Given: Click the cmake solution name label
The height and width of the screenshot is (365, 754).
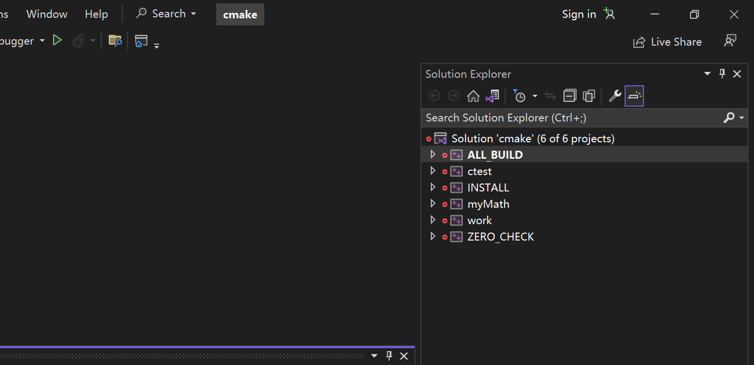Looking at the screenshot, I should (240, 14).
